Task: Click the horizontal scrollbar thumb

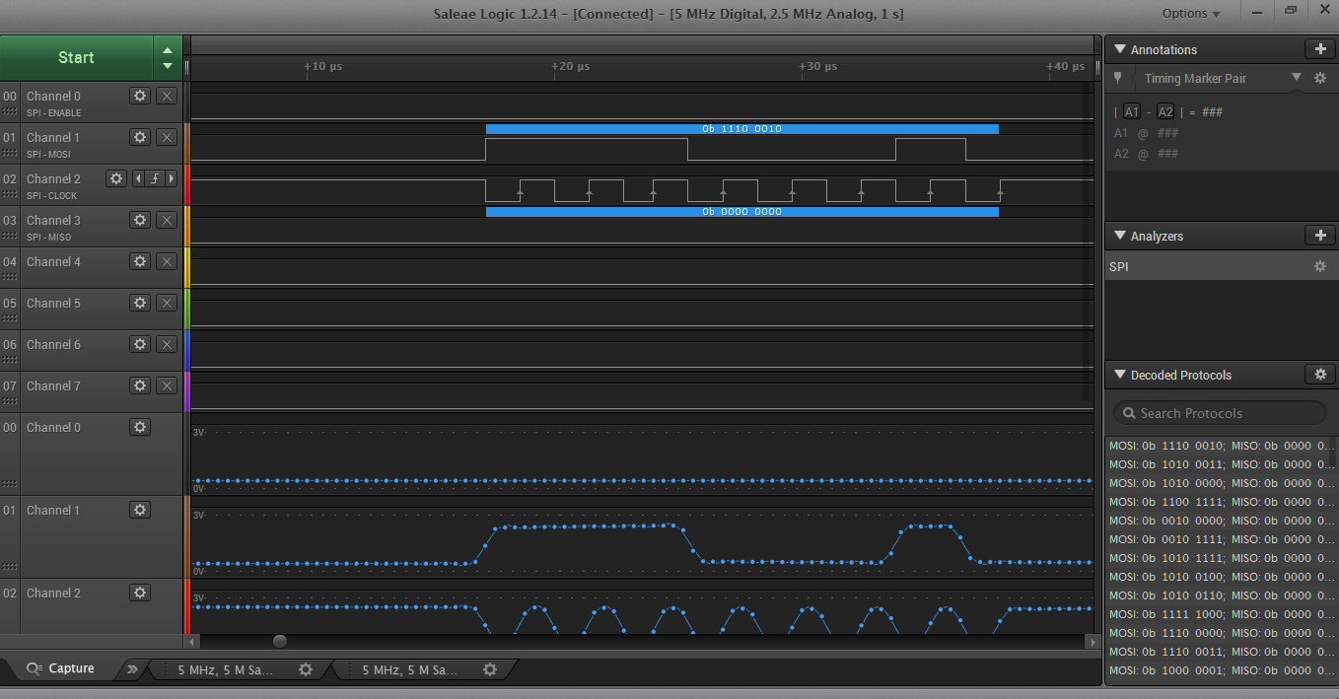Action: [280, 642]
